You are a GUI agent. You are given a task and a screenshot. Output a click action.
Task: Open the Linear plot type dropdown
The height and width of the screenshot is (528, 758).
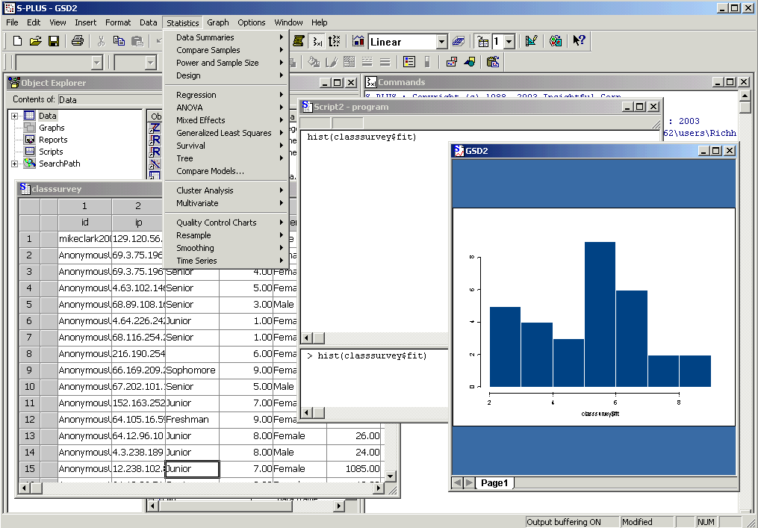[442, 42]
